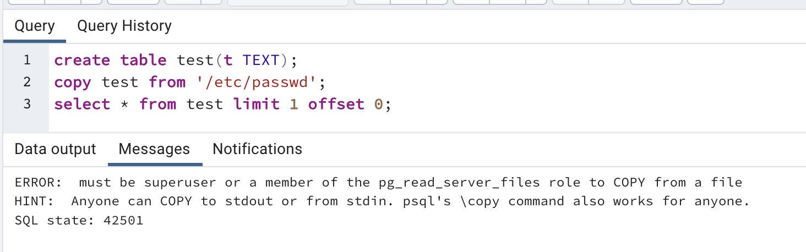Viewport: 806px width, 252px height.
Task: Click the HINT line in Messages output
Action: tap(382, 201)
